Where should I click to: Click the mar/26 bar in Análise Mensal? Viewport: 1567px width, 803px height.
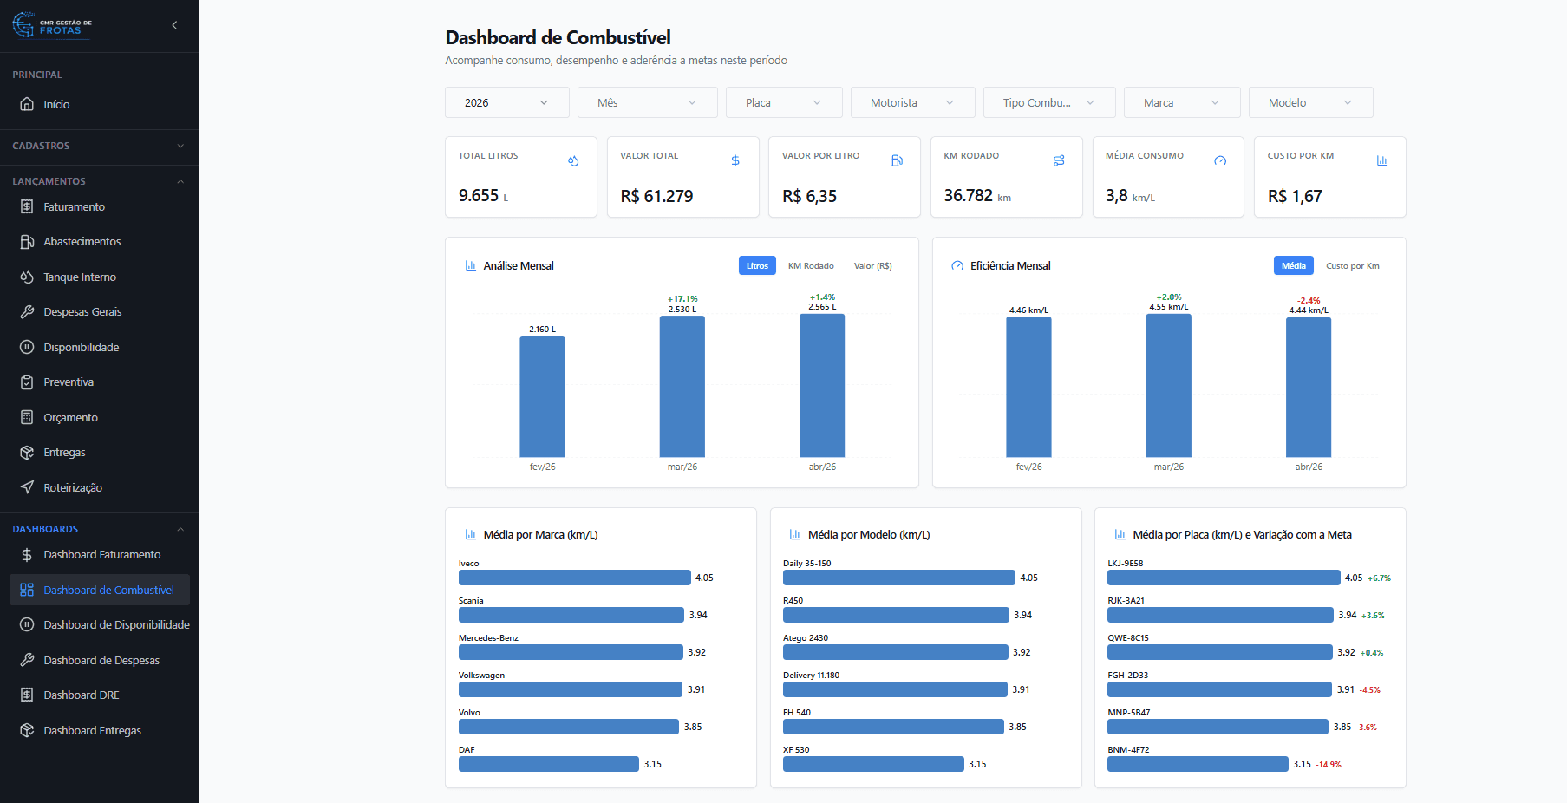click(x=682, y=387)
